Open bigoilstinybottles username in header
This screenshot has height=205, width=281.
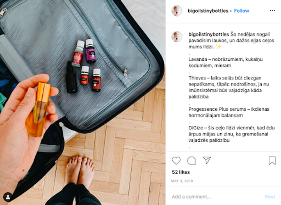click(208, 11)
